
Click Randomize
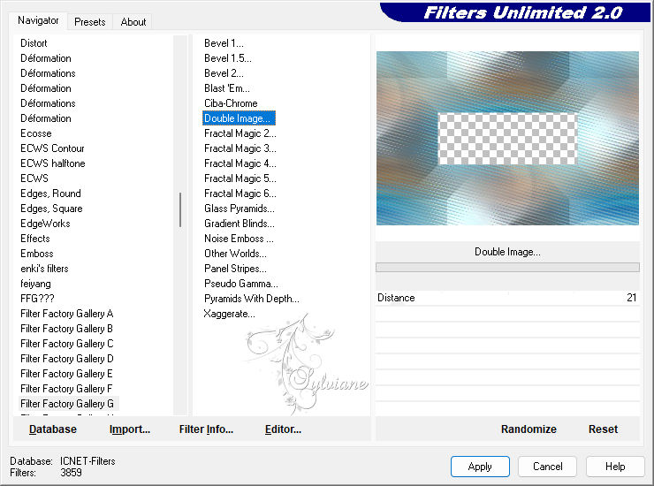point(529,429)
